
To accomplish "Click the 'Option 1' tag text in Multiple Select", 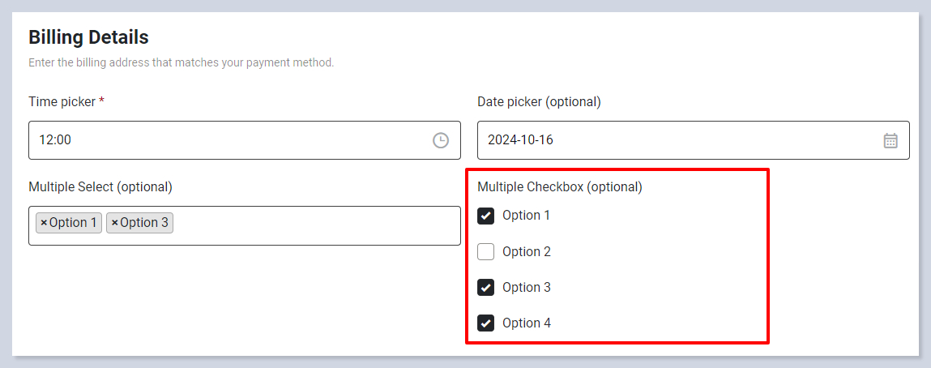I will click(x=73, y=223).
